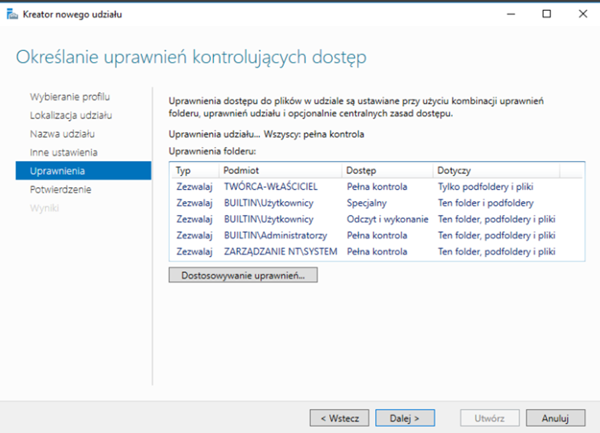Select Nazwa udziału in sidebar

click(x=62, y=134)
